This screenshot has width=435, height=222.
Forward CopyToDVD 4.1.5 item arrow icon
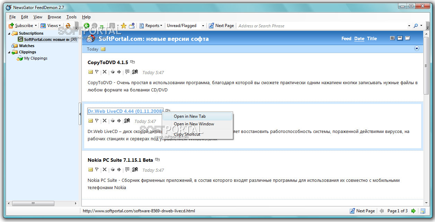pyautogui.click(x=119, y=72)
